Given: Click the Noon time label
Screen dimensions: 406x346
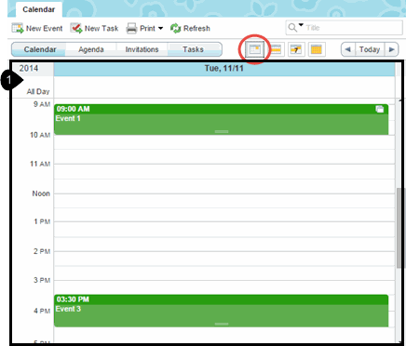Looking at the screenshot, I should pyautogui.click(x=41, y=193).
